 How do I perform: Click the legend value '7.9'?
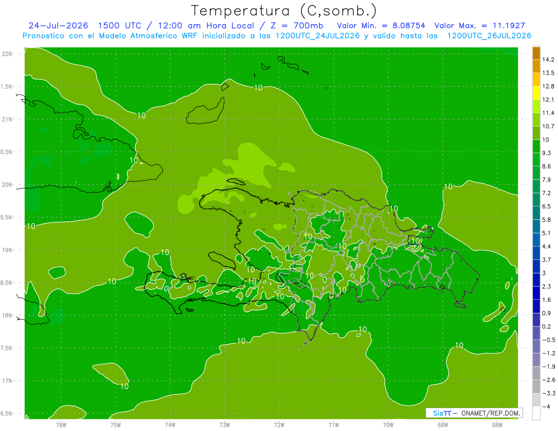pyautogui.click(x=547, y=180)
